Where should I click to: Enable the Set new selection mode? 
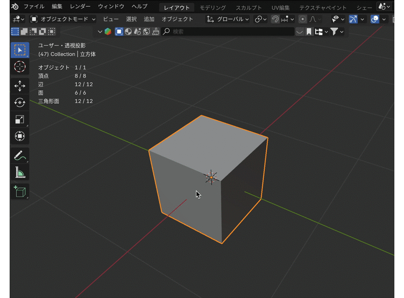[15, 32]
